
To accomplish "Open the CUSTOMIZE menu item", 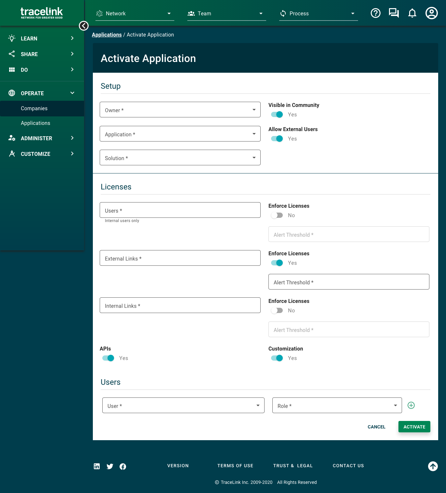I will [x=42, y=154].
